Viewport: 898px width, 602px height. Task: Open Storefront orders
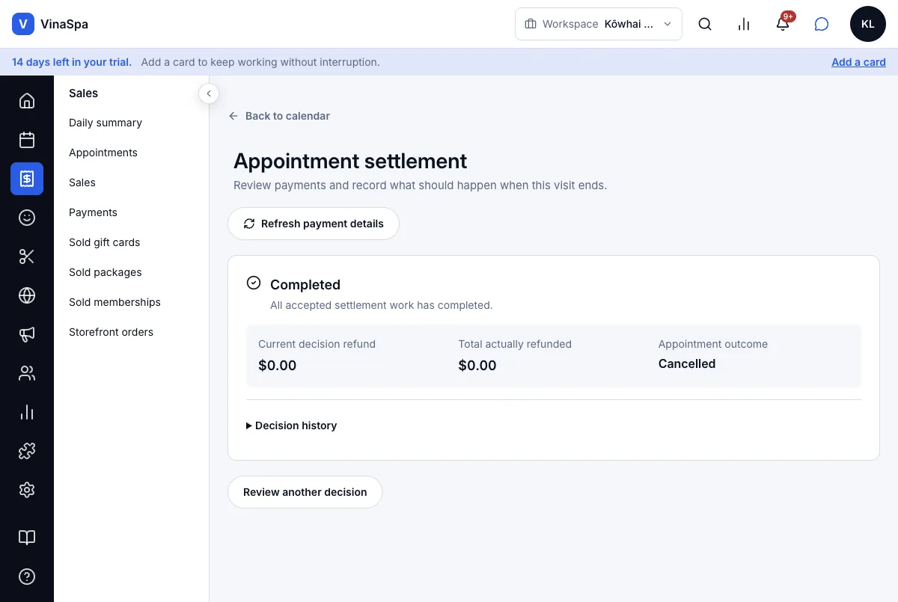click(111, 332)
